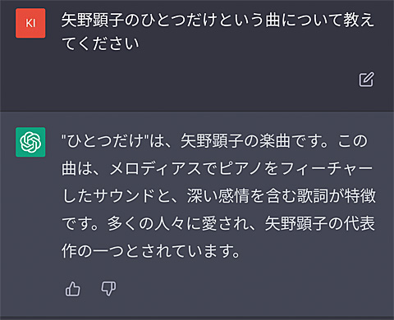The height and width of the screenshot is (320, 394).
Task: Click 曲について教え in the user's prompt
Action: [319, 20]
